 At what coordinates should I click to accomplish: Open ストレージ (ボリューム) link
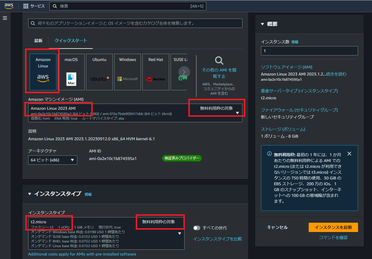pos(283,129)
